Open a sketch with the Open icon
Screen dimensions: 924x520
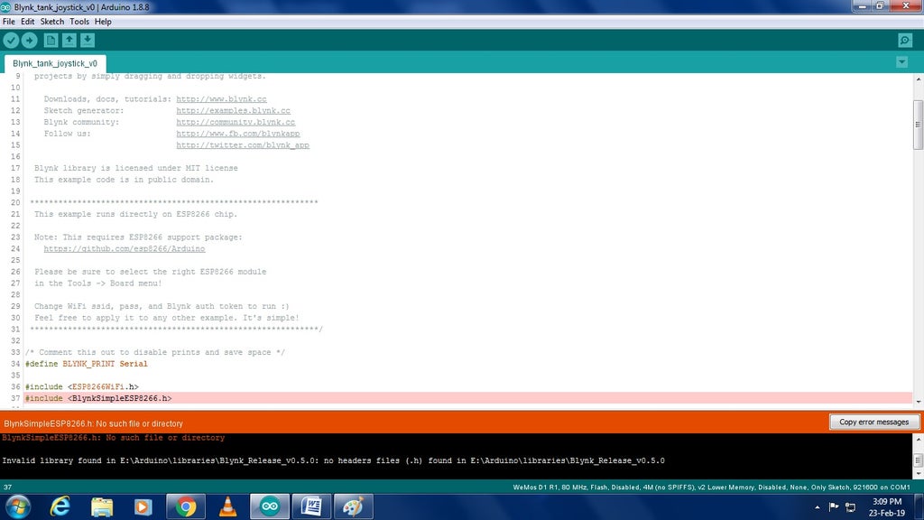point(69,40)
